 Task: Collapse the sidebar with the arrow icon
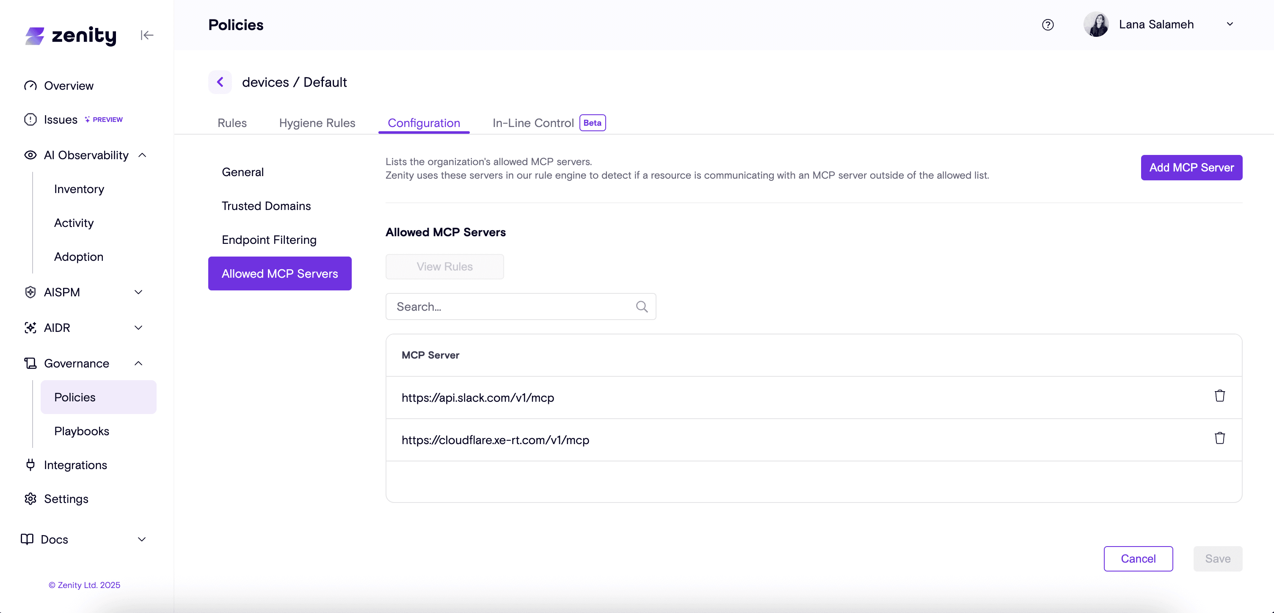tap(147, 35)
